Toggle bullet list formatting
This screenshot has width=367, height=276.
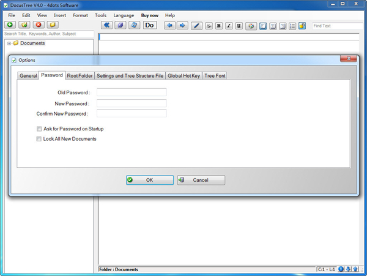[x=292, y=26]
